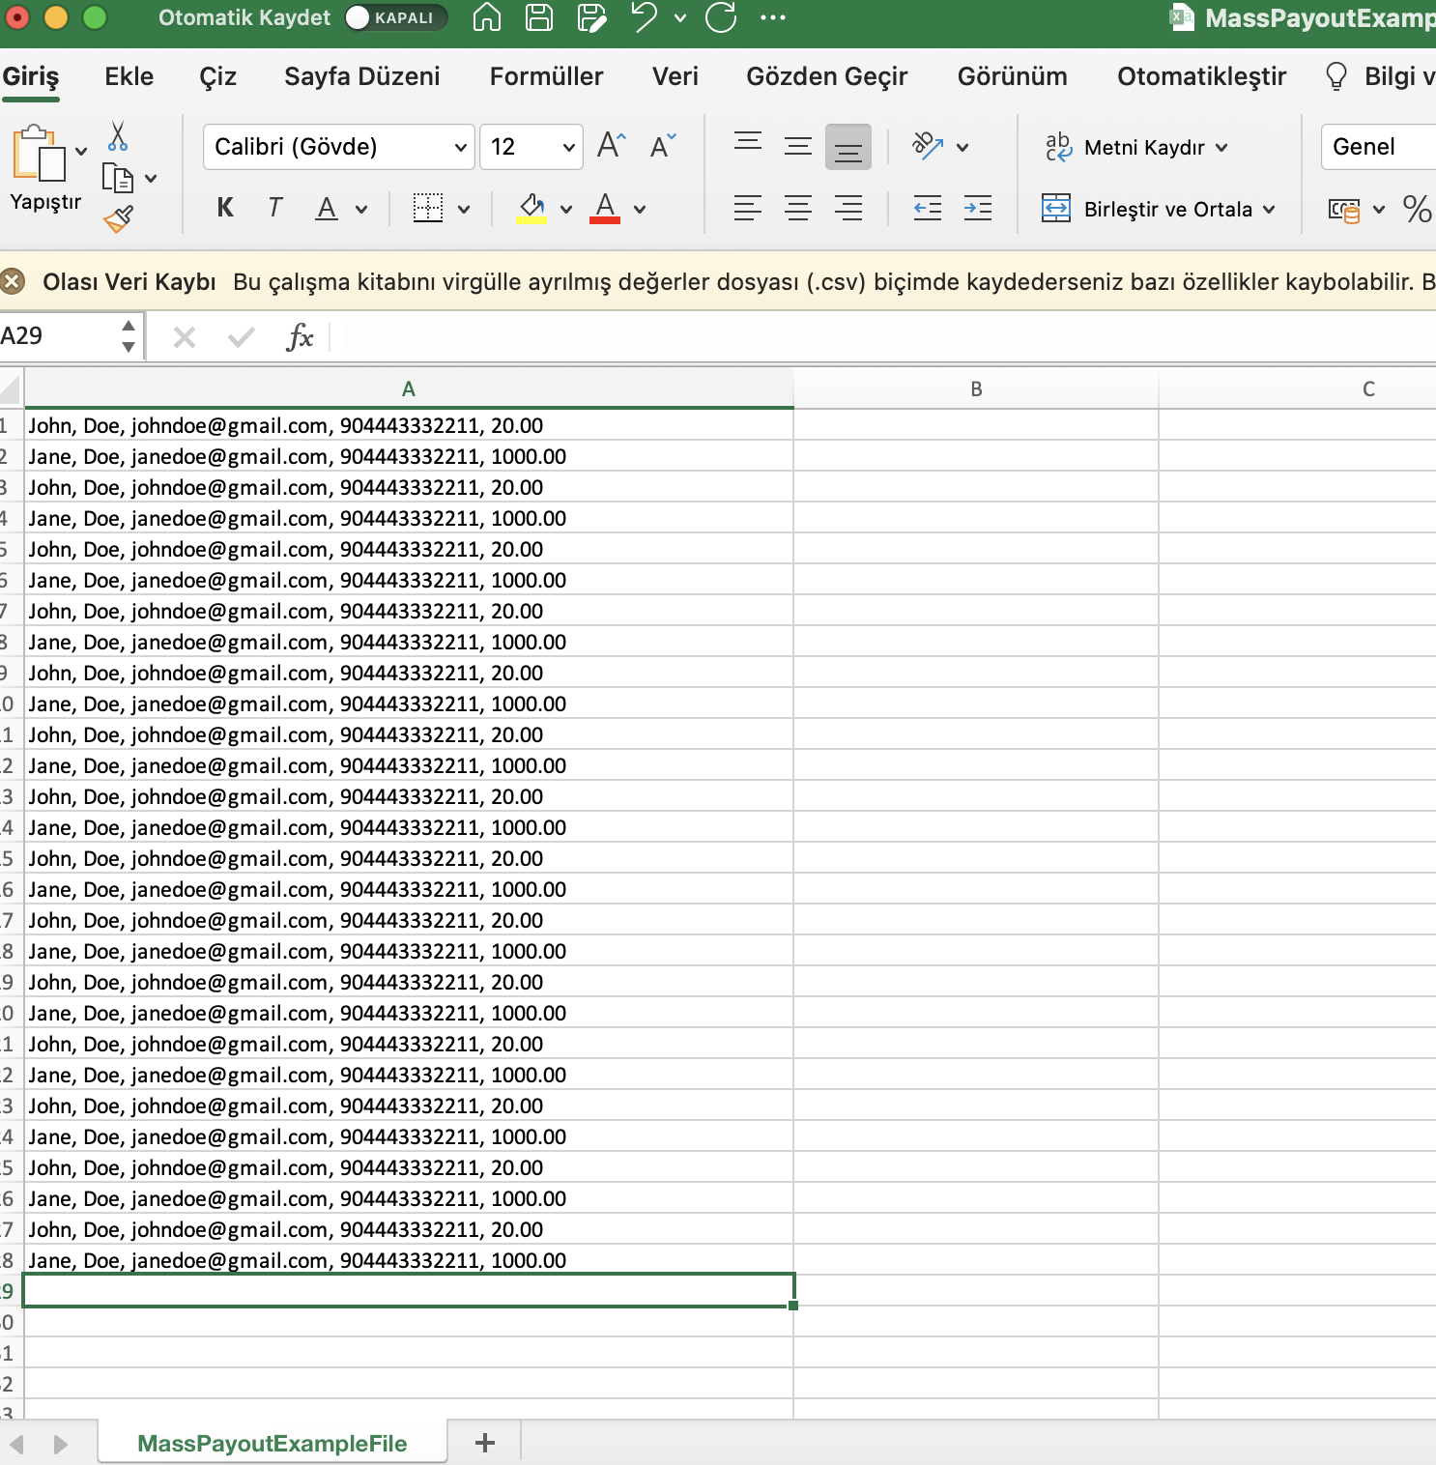The width and height of the screenshot is (1436, 1465).
Task: Open the Calibri (Gövde) font dropdown
Action: [460, 147]
